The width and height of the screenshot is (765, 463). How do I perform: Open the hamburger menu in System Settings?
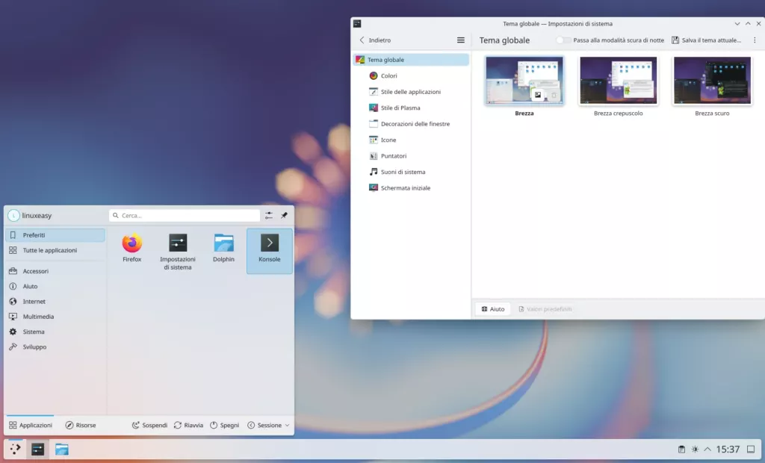click(x=460, y=40)
